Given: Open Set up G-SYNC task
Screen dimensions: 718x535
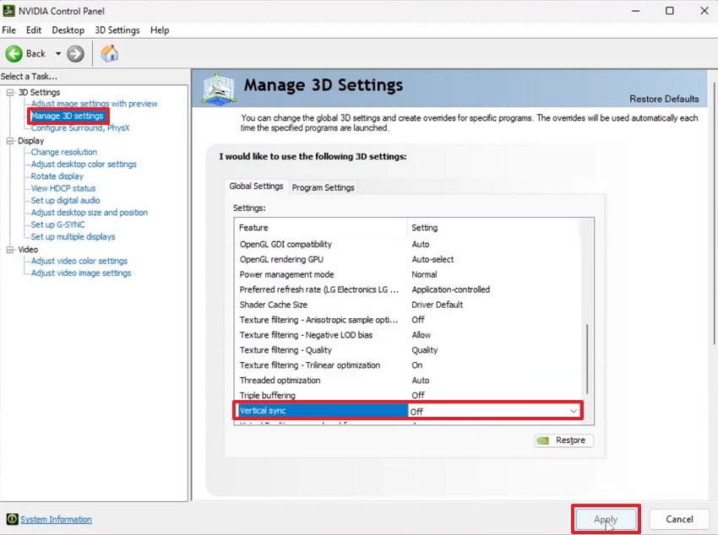Looking at the screenshot, I should tap(57, 224).
